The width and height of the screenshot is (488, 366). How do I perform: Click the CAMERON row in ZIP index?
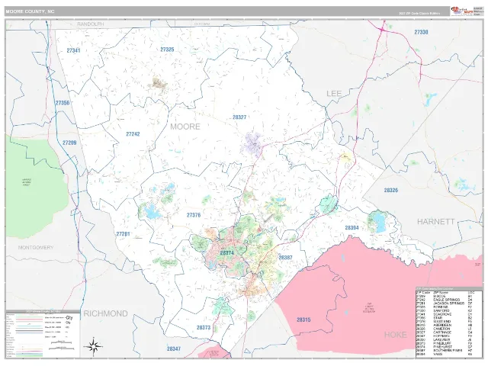(445, 329)
